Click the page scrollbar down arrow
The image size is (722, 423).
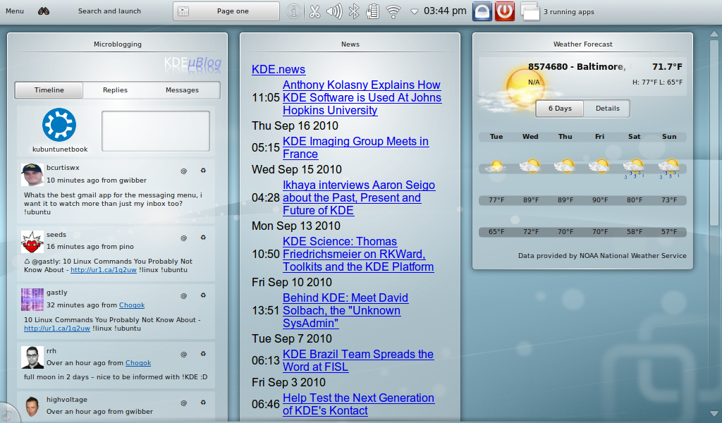pyautogui.click(x=714, y=414)
